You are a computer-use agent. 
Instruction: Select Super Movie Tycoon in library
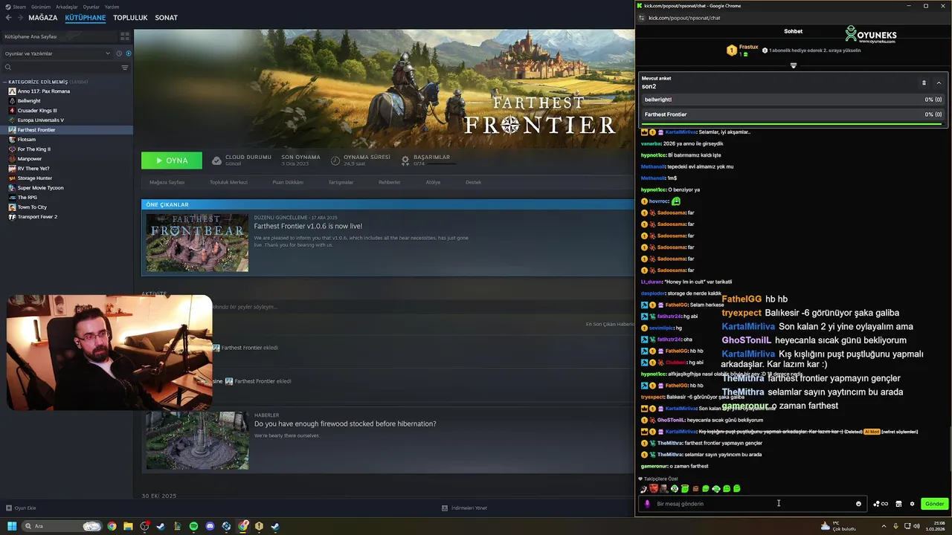coord(40,188)
